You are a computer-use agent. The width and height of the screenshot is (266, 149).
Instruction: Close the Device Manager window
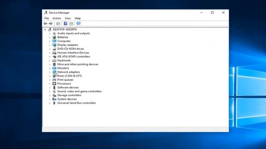pyautogui.click(x=223, y=13)
